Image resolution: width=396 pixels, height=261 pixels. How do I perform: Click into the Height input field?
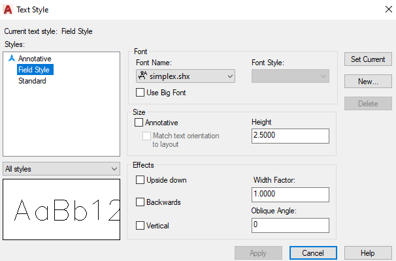point(290,136)
